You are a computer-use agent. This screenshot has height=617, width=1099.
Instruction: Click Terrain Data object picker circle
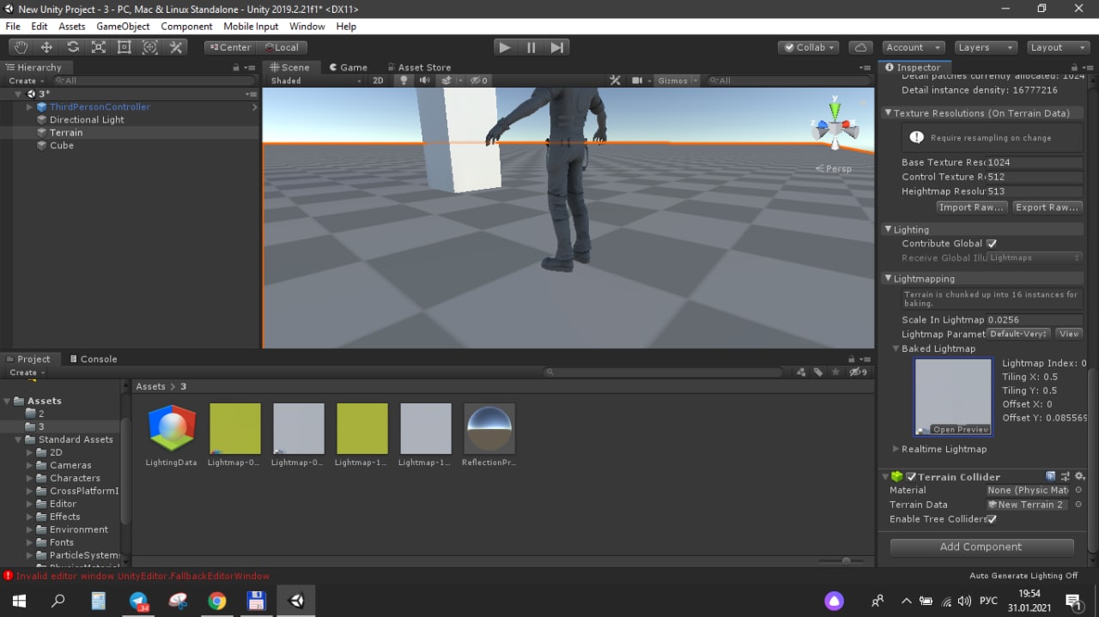coord(1078,505)
